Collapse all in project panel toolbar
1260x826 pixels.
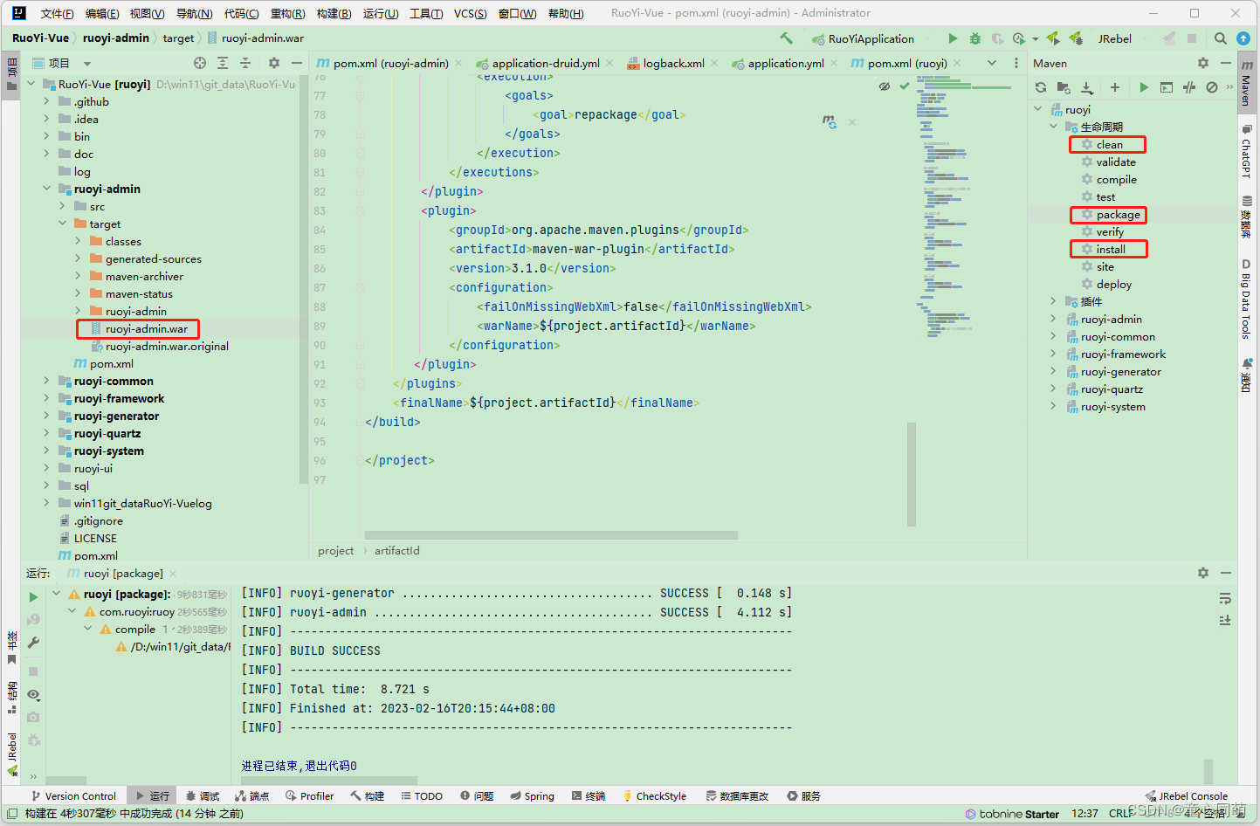coord(245,63)
